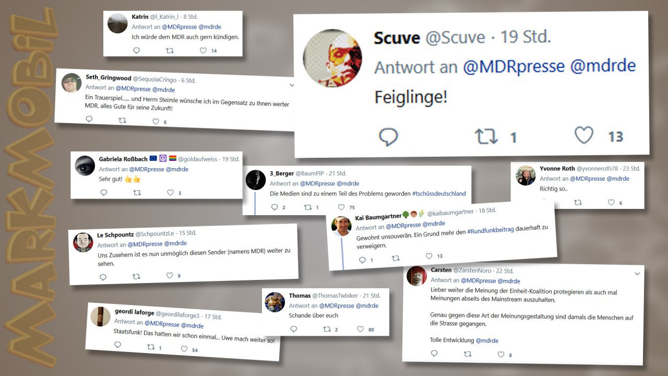This screenshot has height=376, width=668.
Task: Like Le Schpountz's tweet with 9 likes
Action: pyautogui.click(x=169, y=275)
